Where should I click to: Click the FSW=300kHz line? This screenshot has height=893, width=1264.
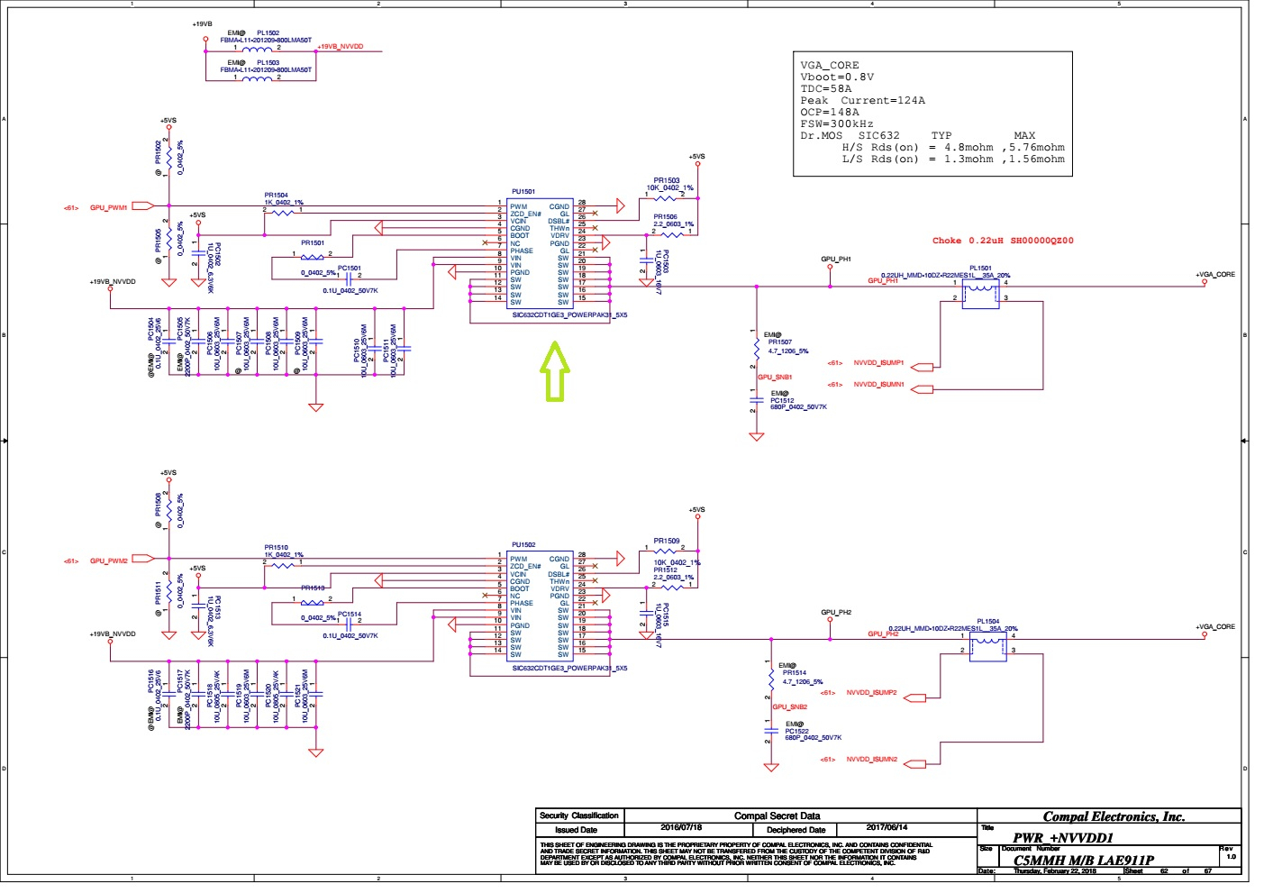coord(837,123)
